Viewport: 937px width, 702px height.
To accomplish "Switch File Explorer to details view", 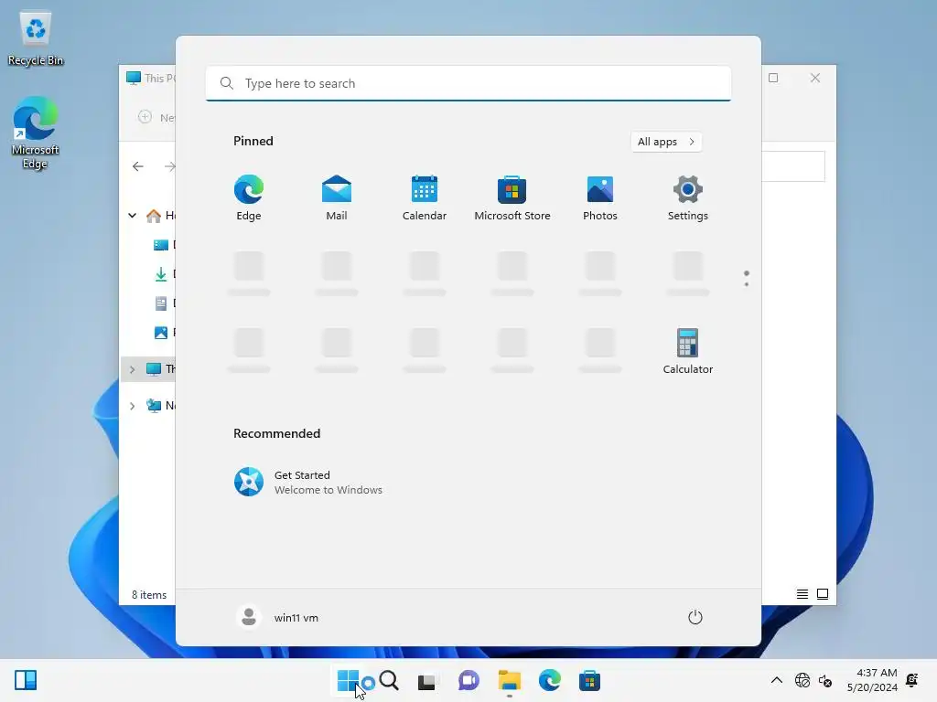I will (x=802, y=594).
